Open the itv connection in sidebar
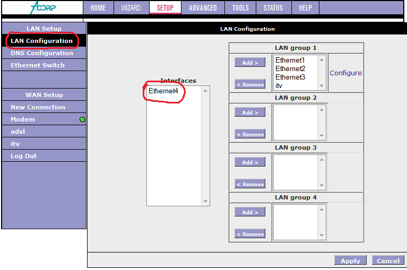The height and width of the screenshot is (270, 407). (x=44, y=144)
